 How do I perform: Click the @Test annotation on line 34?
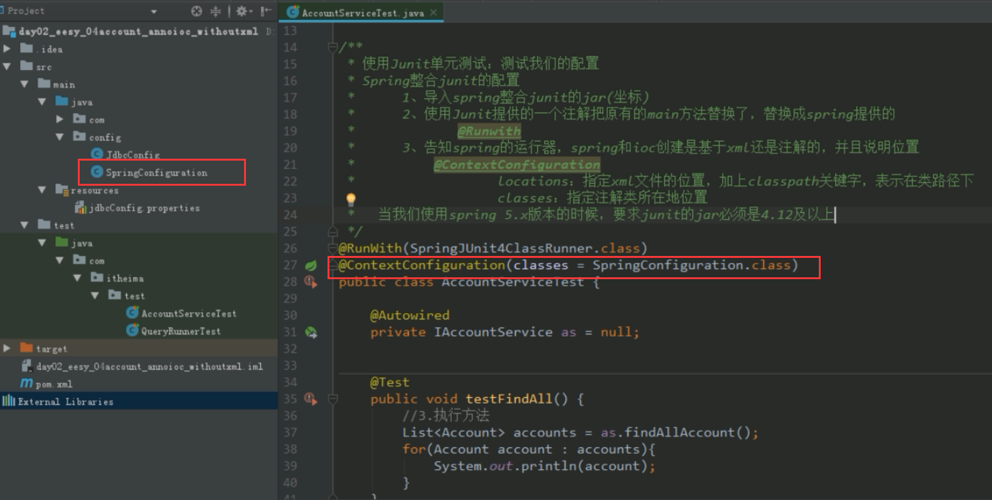click(390, 382)
